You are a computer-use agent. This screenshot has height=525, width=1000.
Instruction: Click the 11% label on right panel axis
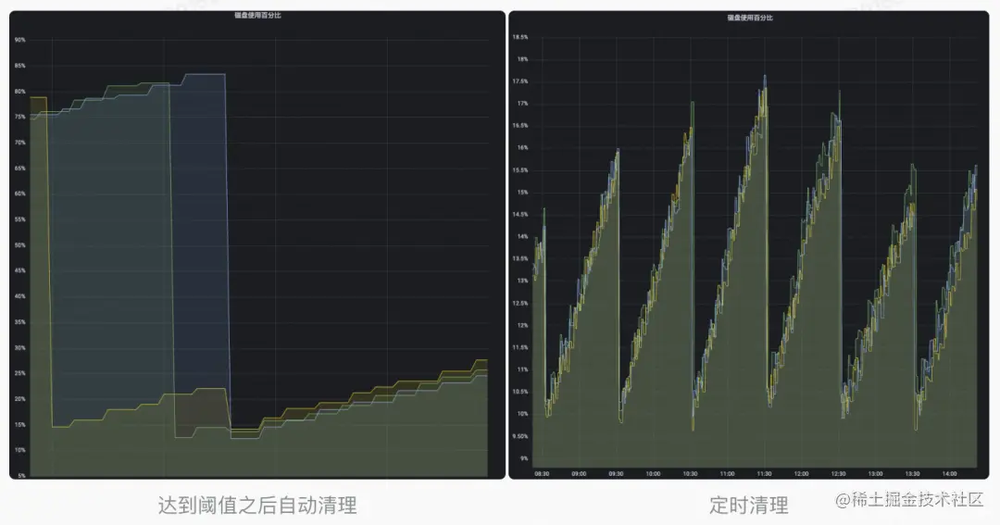pos(522,369)
